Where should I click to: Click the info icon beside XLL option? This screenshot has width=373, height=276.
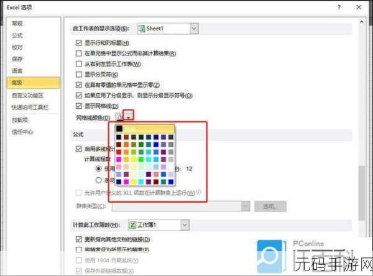pyautogui.click(x=199, y=192)
